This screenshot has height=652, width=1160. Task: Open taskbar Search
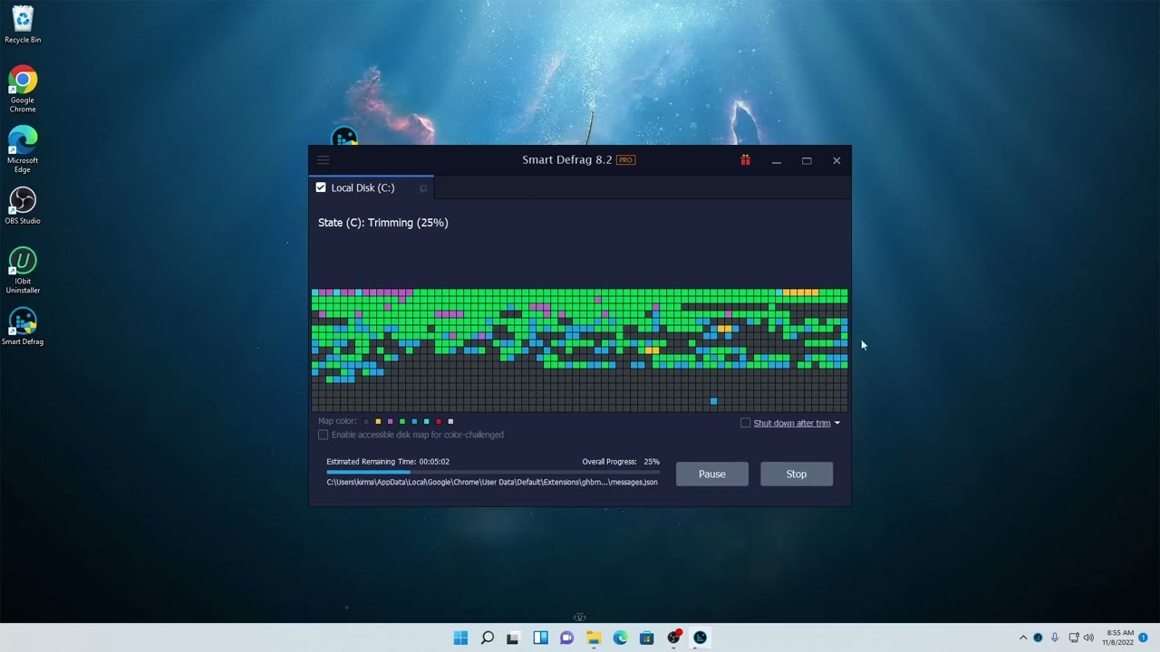pos(487,638)
